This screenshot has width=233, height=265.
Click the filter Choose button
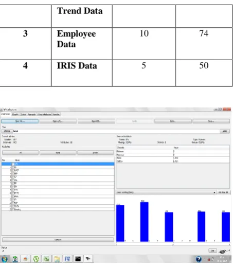(x=7, y=131)
